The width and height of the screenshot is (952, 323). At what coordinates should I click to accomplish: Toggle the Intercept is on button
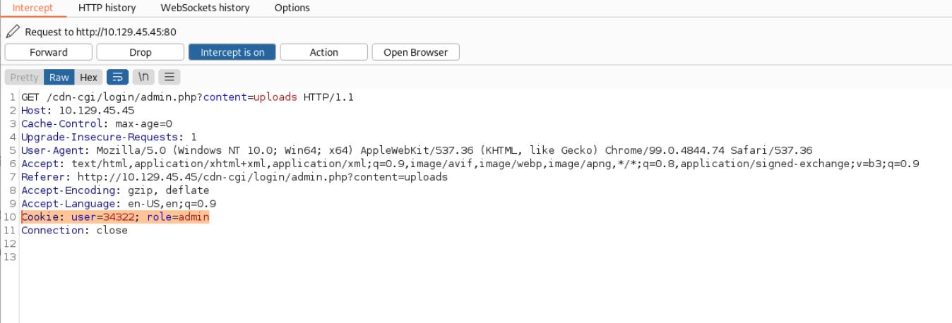pos(232,52)
